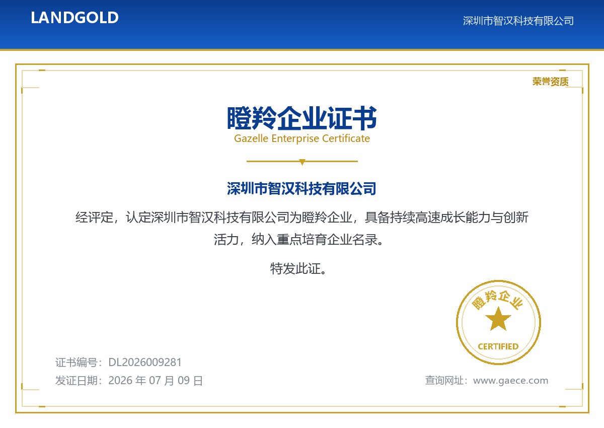This screenshot has width=604, height=428.
Task: Click the header company name 深圳市智汉科技有限公司
Action: [x=518, y=21]
